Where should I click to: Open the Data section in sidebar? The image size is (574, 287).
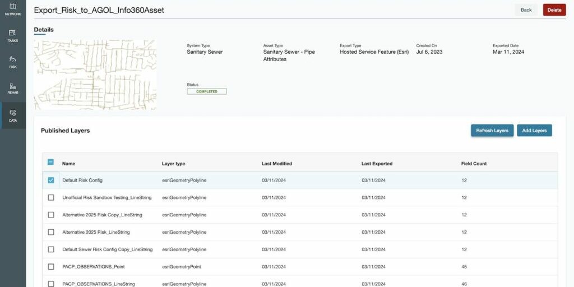click(x=13, y=115)
